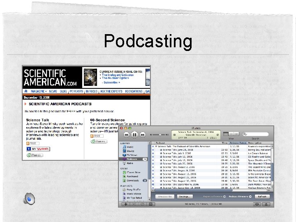The image size is (296, 222).
Task: Click the Subscribe link
Action: click(112, 83)
